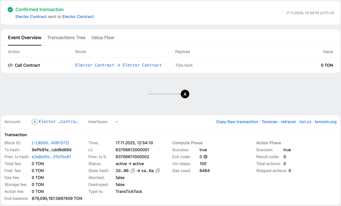Viewport: 341px width, 206px height.
Task: Click timestamp 17.11.2025, 12:54:10 (UTC+3)
Action: coord(310,13)
